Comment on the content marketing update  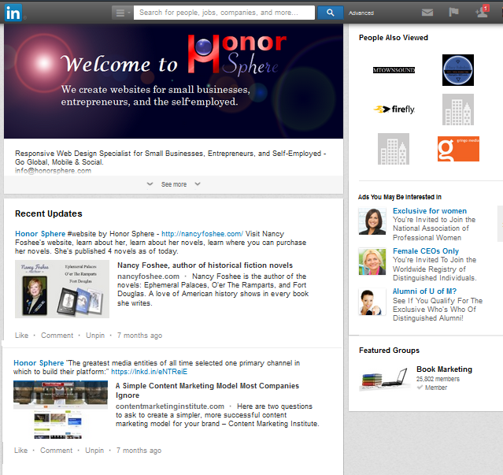[57, 451]
